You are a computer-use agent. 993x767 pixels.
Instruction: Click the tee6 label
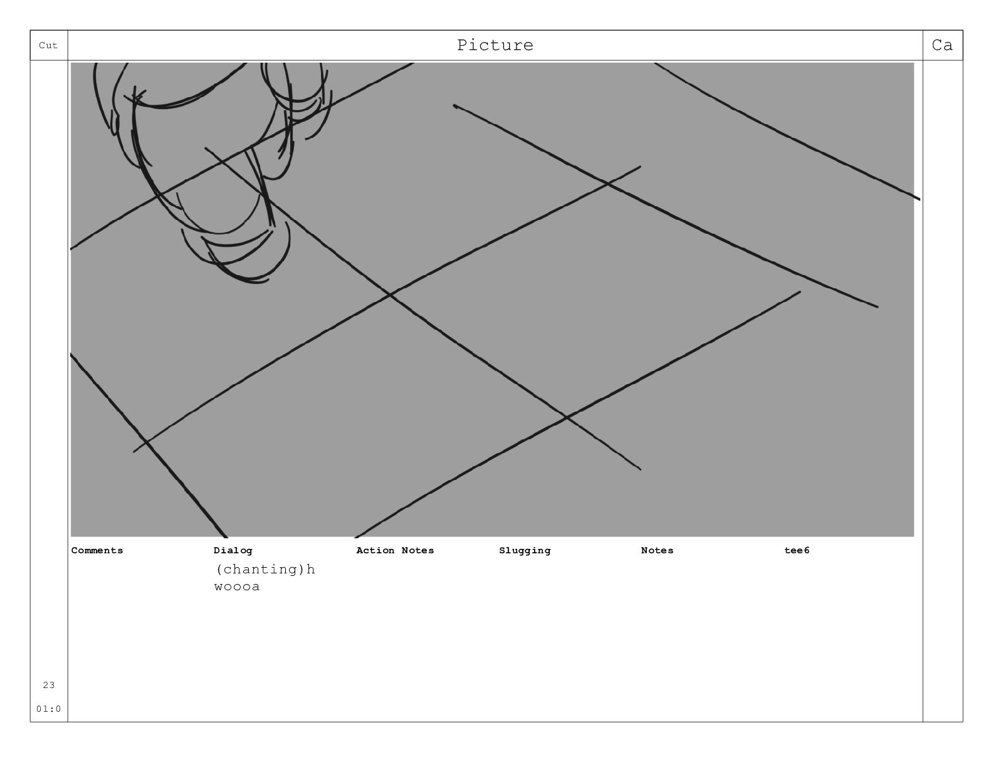click(x=797, y=550)
